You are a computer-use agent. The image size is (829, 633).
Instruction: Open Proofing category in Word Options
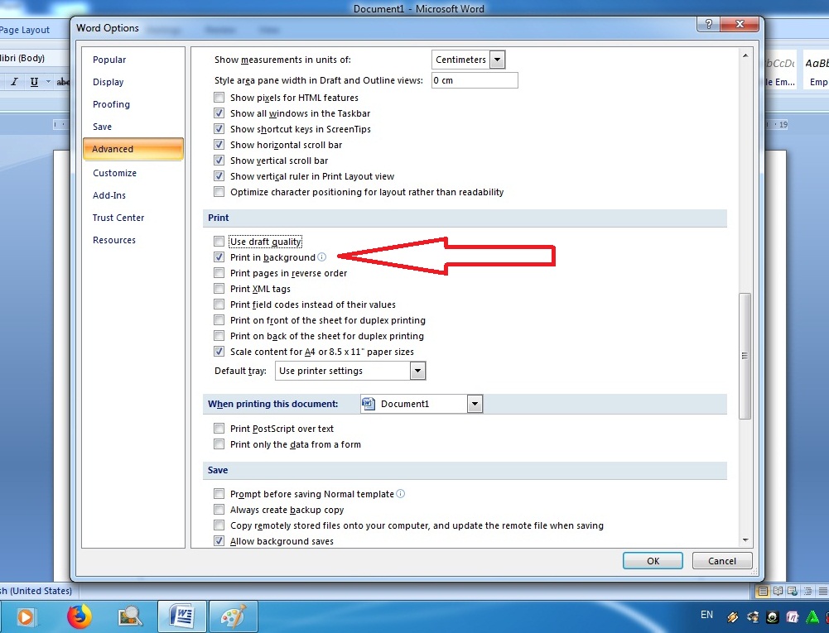(x=111, y=104)
